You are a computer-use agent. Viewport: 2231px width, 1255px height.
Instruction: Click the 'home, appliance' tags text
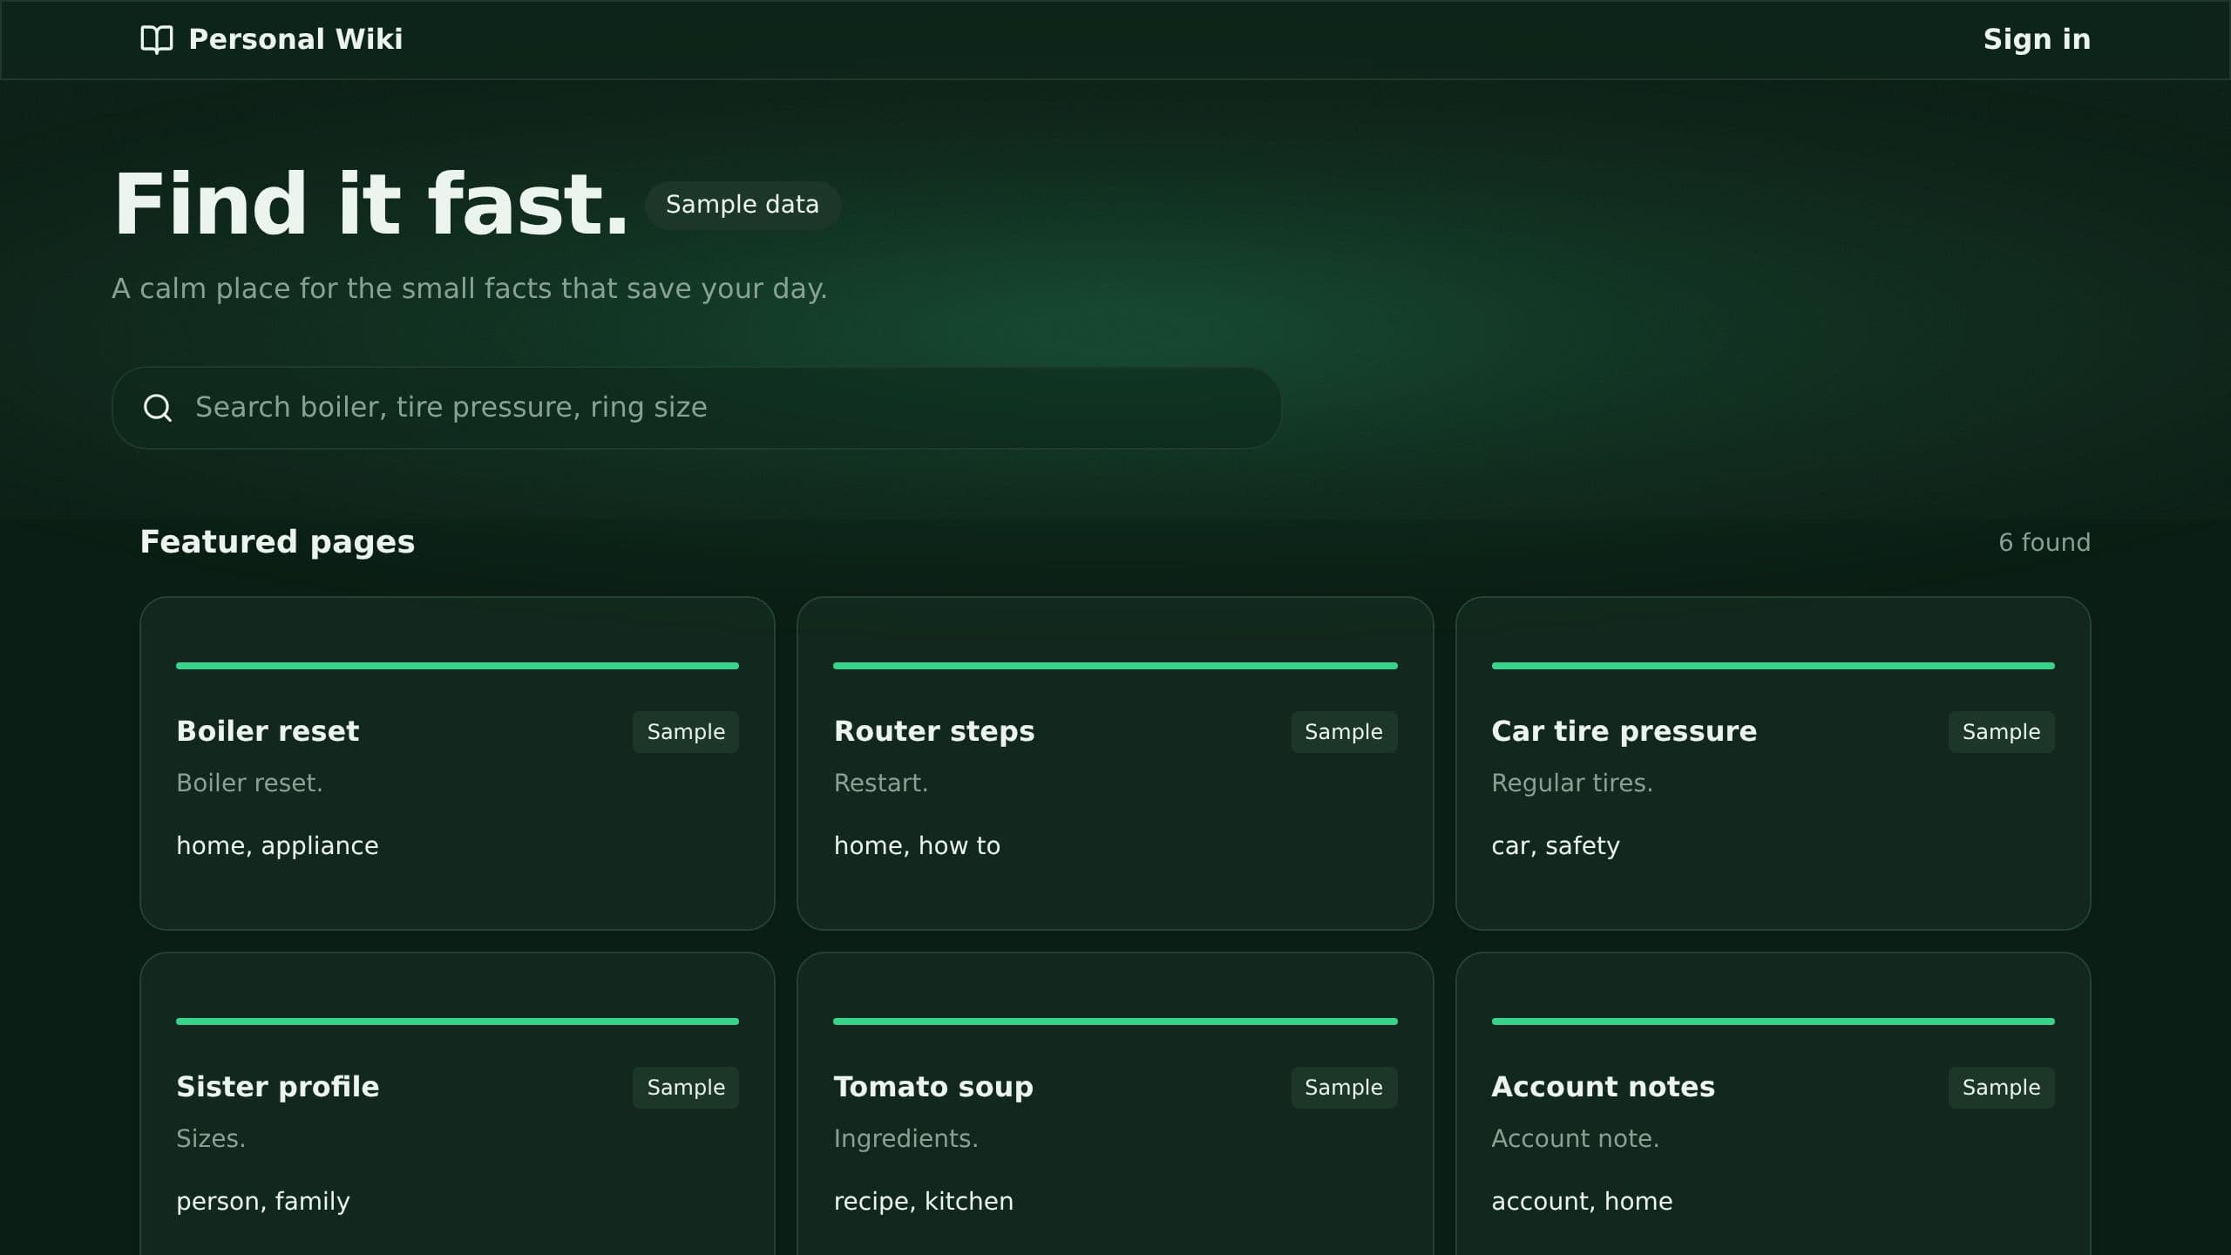277,846
